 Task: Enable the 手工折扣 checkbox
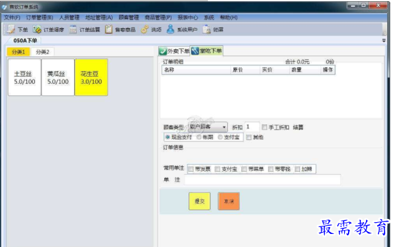coord(265,128)
